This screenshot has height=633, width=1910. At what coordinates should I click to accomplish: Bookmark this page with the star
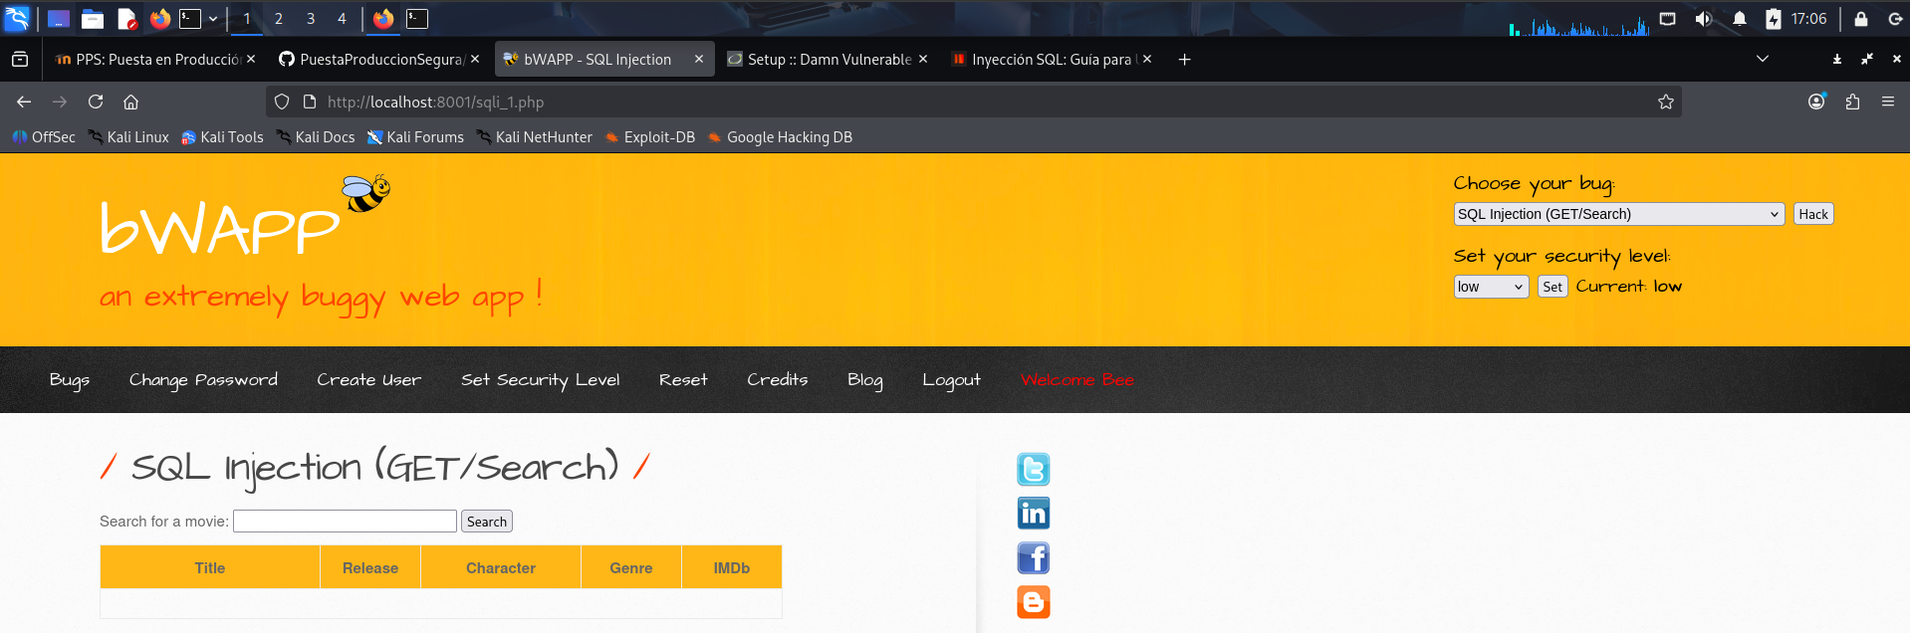pos(1665,102)
